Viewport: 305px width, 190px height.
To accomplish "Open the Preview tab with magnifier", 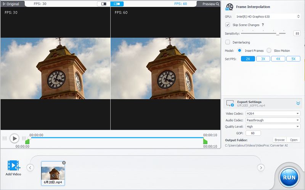I will pyautogui.click(x=210, y=4).
